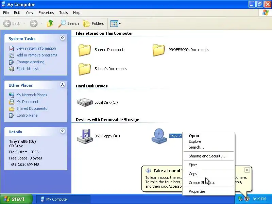The image size is (272, 204).
Task: Click View system information icon
Action: coord(12,49)
